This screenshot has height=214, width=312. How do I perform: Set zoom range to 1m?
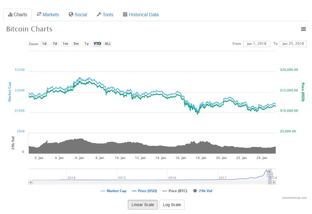(66, 44)
